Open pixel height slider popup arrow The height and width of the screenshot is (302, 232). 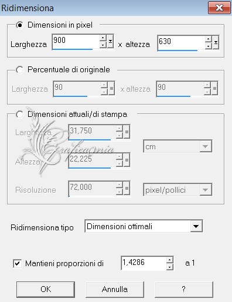(216, 42)
